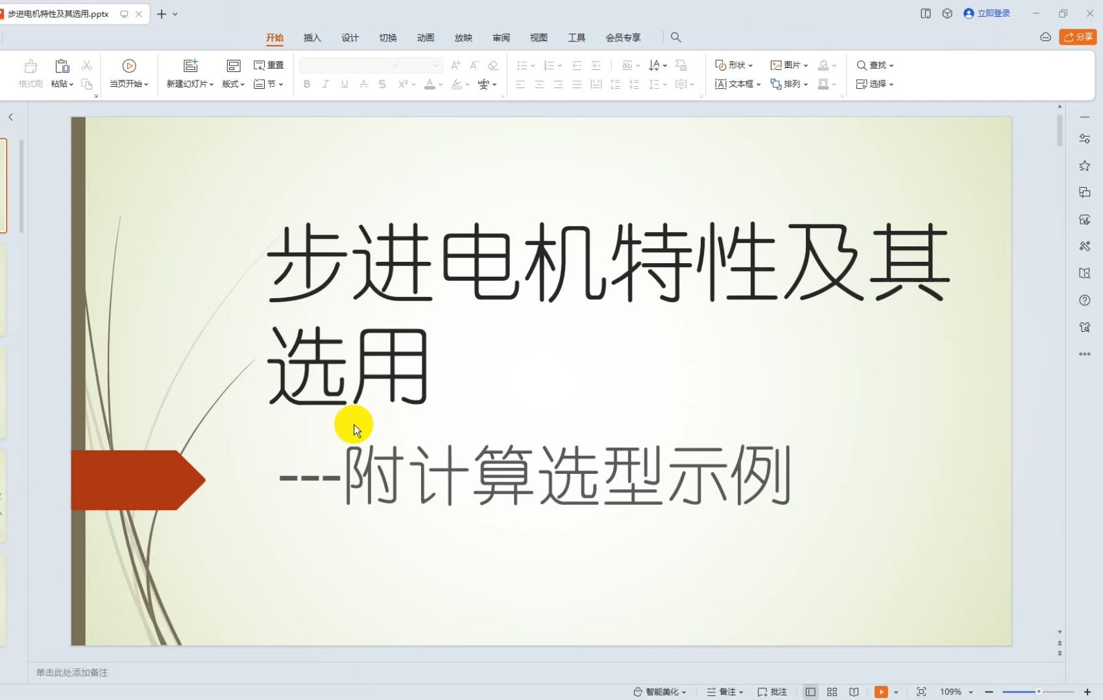Click the increase indent icon
This screenshot has height=700, width=1103.
(x=596, y=65)
